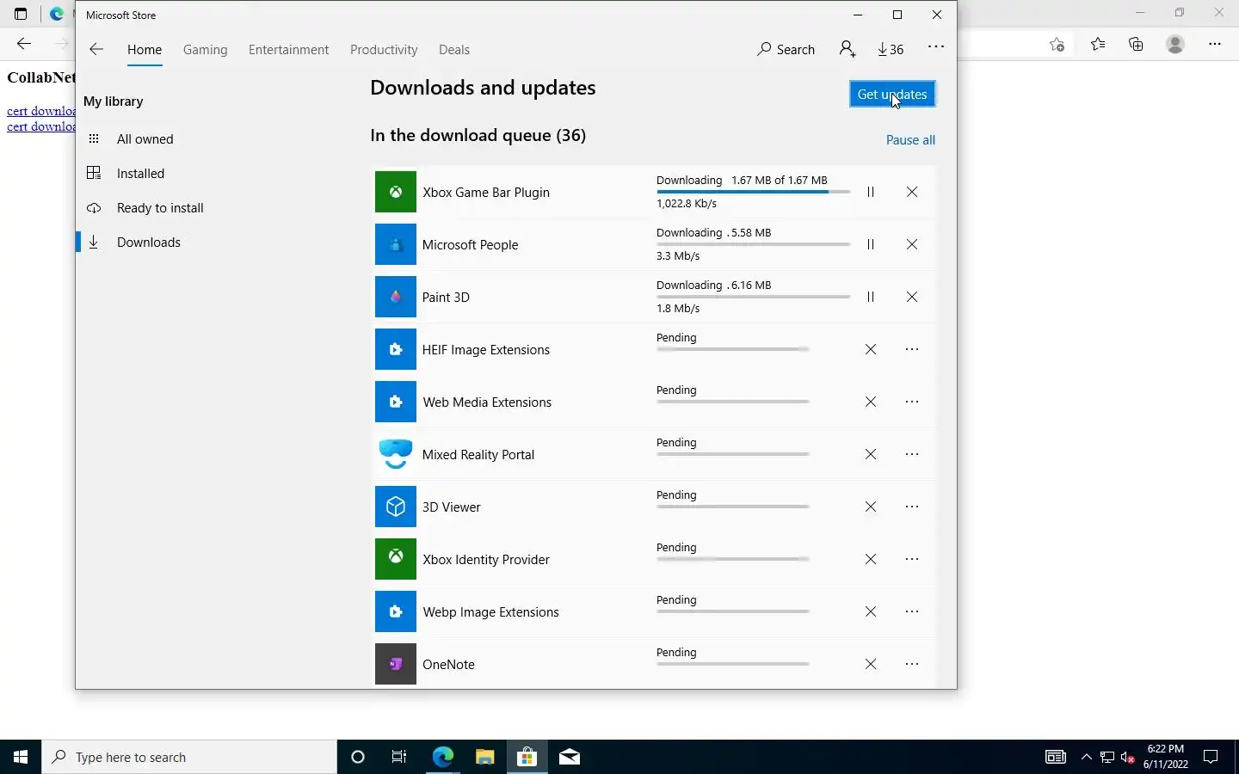Open Xbox Identity Provider app name
Screen dimensions: 1239x774
[x=486, y=560]
